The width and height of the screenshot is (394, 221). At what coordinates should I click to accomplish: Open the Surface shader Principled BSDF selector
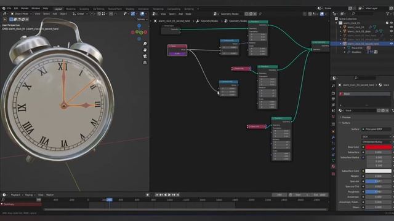pyautogui.click(x=376, y=130)
